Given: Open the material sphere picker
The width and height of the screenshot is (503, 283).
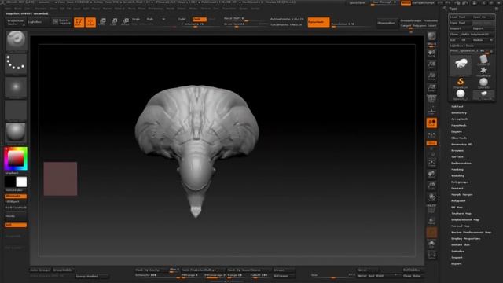Looking at the screenshot, I should [x=16, y=132].
